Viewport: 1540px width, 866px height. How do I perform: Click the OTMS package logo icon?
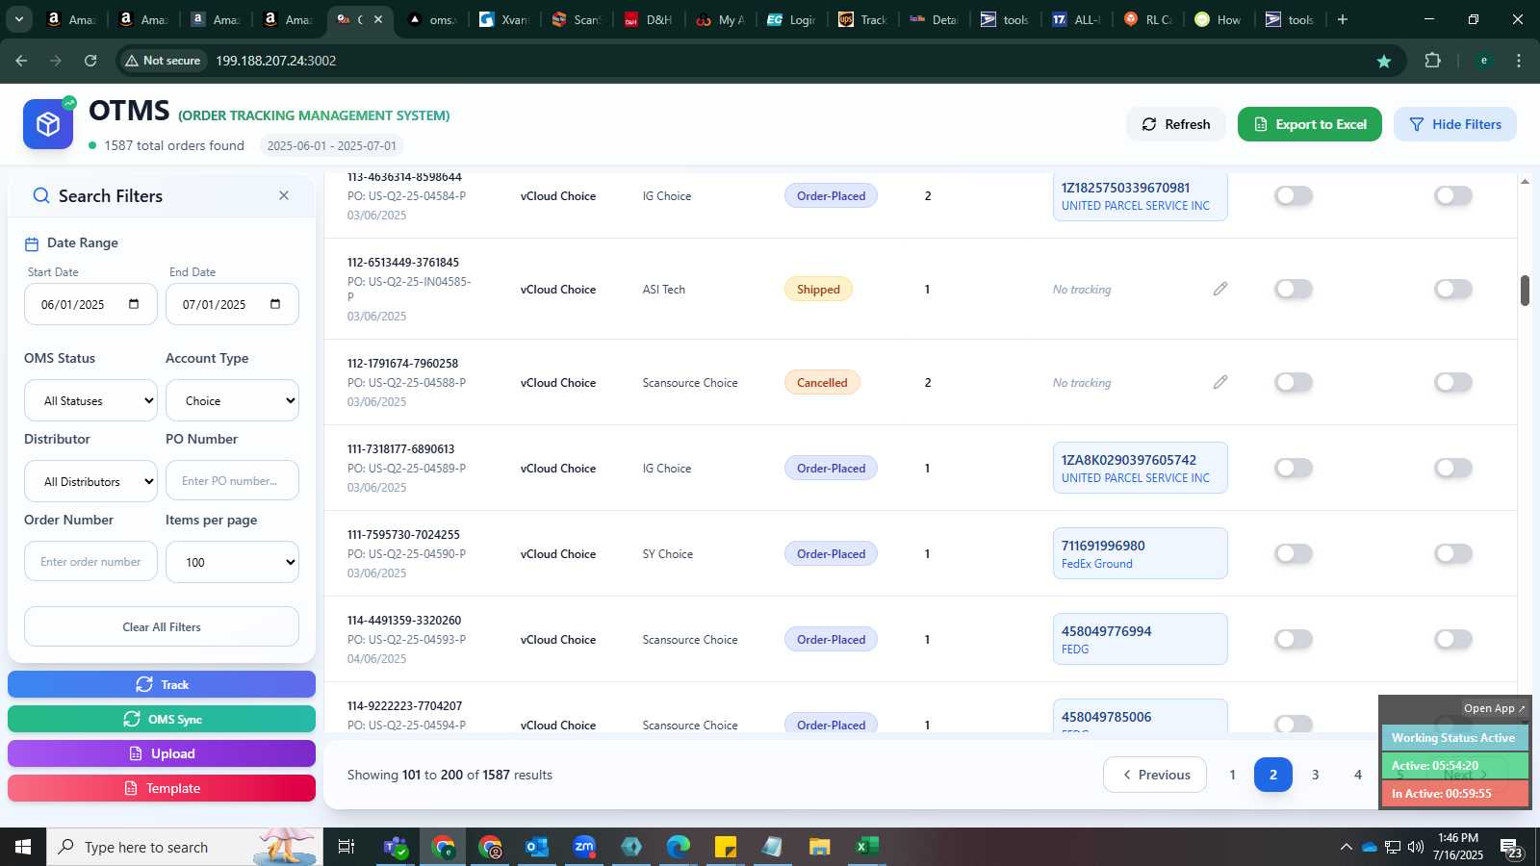(x=48, y=124)
